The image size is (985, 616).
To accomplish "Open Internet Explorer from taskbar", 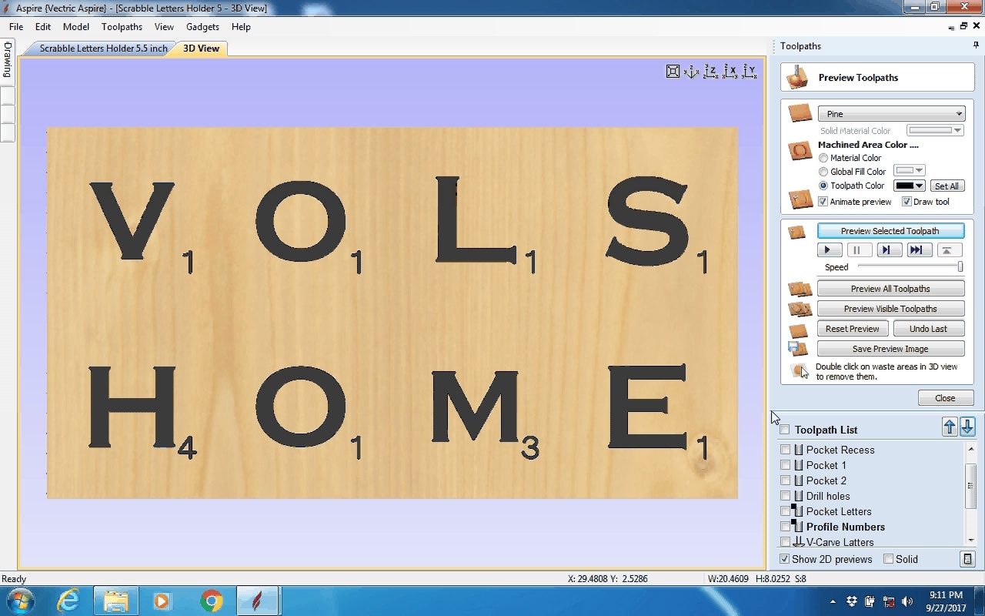I will 68,601.
